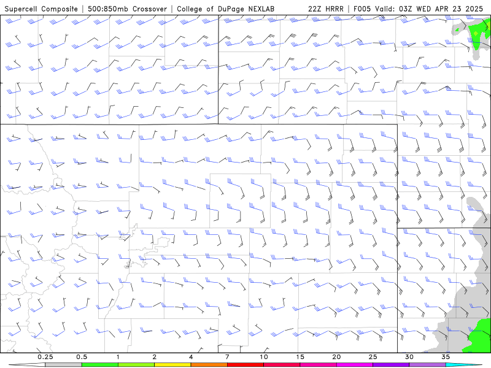Image resolution: width=491 pixels, height=368 pixels.
Task: Select the bright green 0.5–1 color bar segment
Action: pyautogui.click(x=100, y=365)
